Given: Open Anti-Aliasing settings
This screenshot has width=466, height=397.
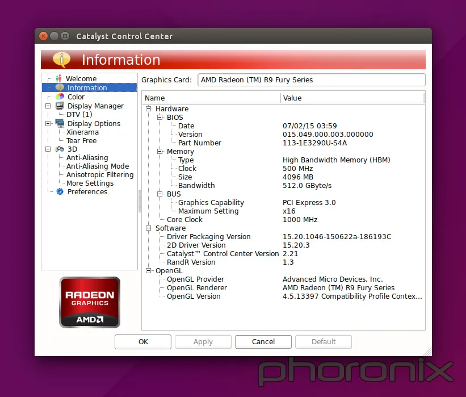Looking at the screenshot, I should coord(87,158).
